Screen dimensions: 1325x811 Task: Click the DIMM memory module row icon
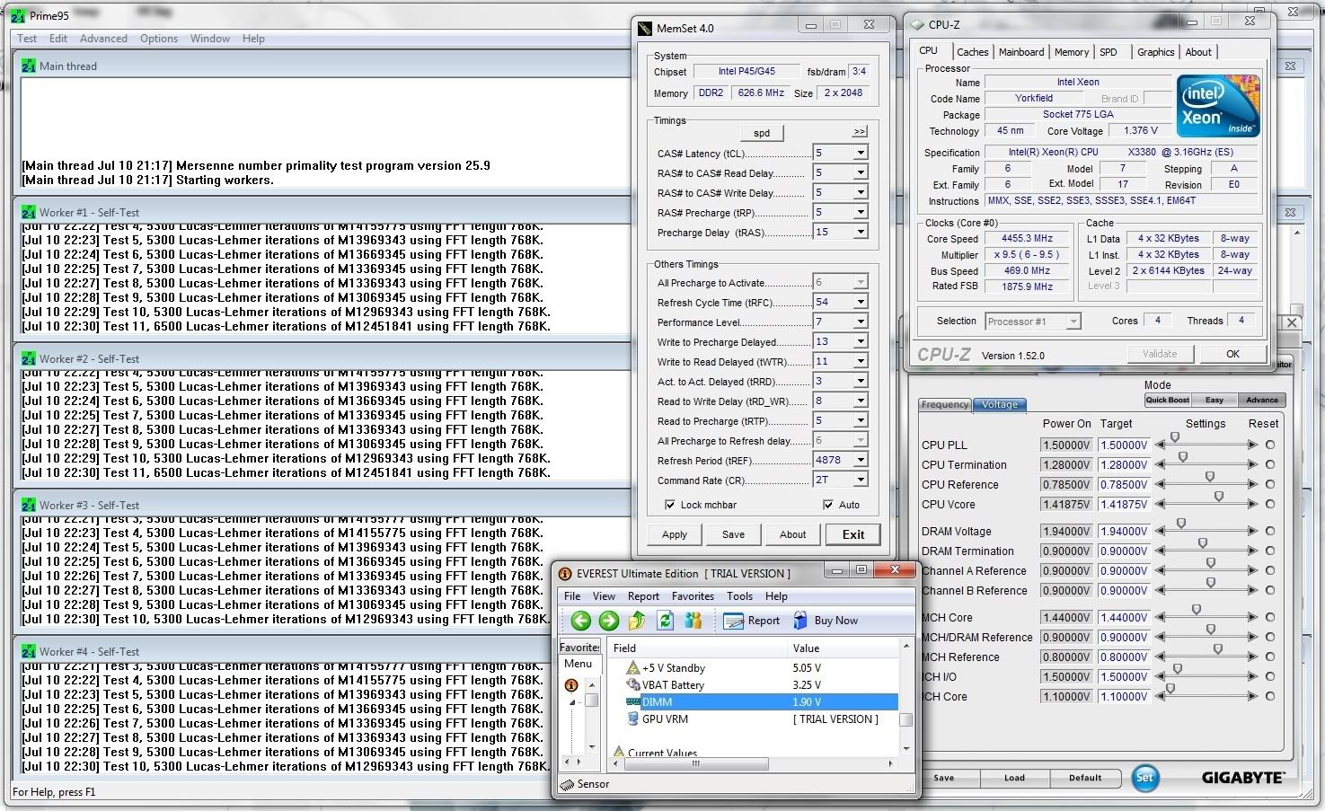click(x=633, y=702)
